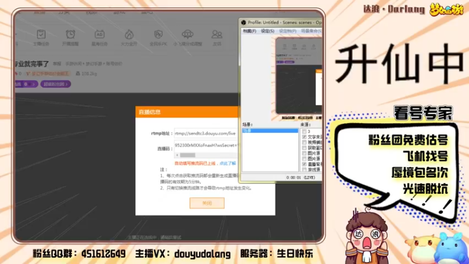Viewport: 469px width, 264px height.
Task: Enable the 获取窗口 source checkbox
Action: [x=304, y=148]
